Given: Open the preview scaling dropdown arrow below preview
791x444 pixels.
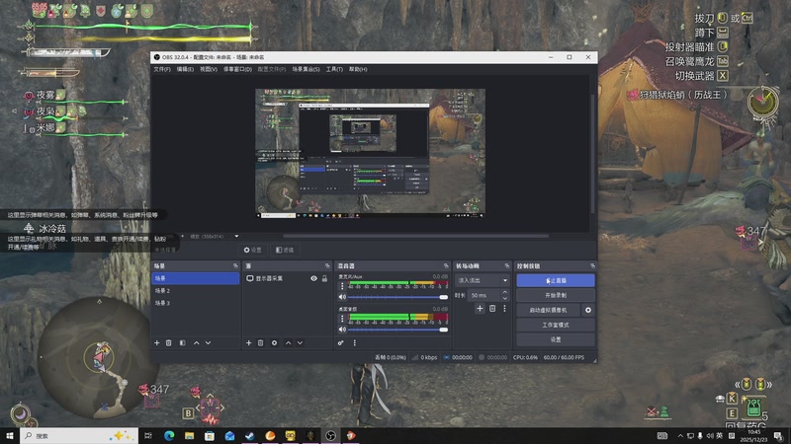Looking at the screenshot, I should point(236,236).
